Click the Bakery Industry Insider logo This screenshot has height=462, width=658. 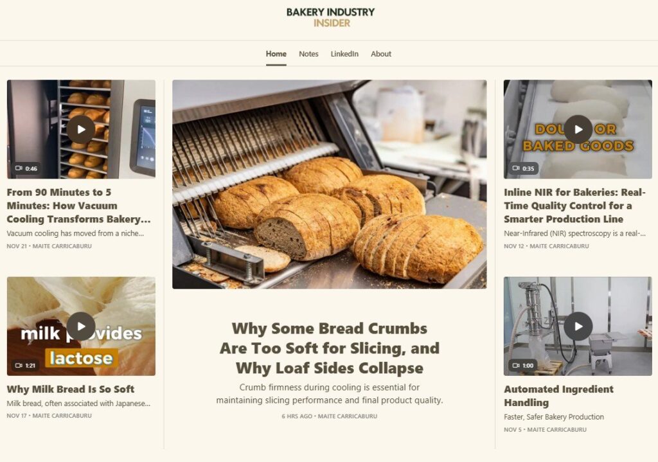pyautogui.click(x=331, y=17)
